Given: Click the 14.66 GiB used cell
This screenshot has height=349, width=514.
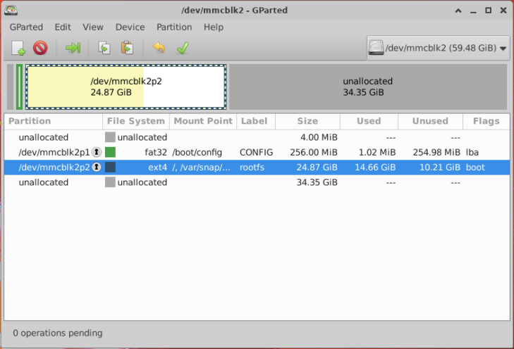Looking at the screenshot, I should [x=375, y=167].
